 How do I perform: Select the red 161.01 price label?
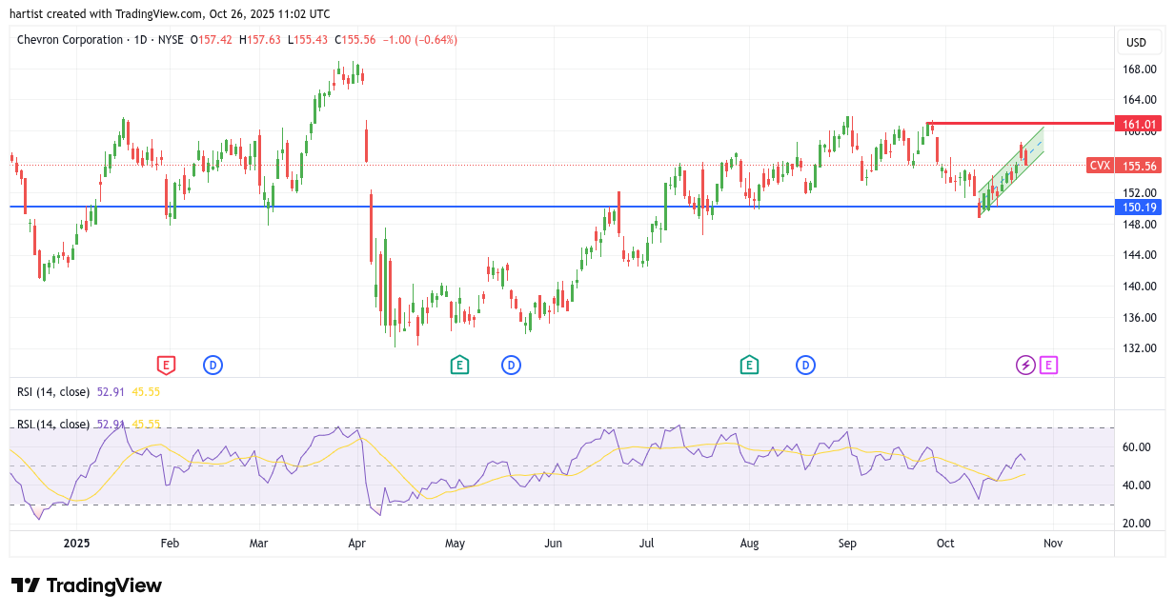coord(1139,124)
